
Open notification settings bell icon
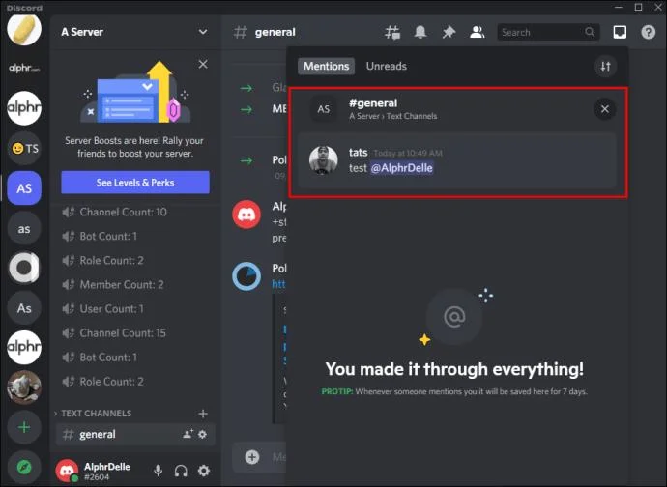(420, 32)
